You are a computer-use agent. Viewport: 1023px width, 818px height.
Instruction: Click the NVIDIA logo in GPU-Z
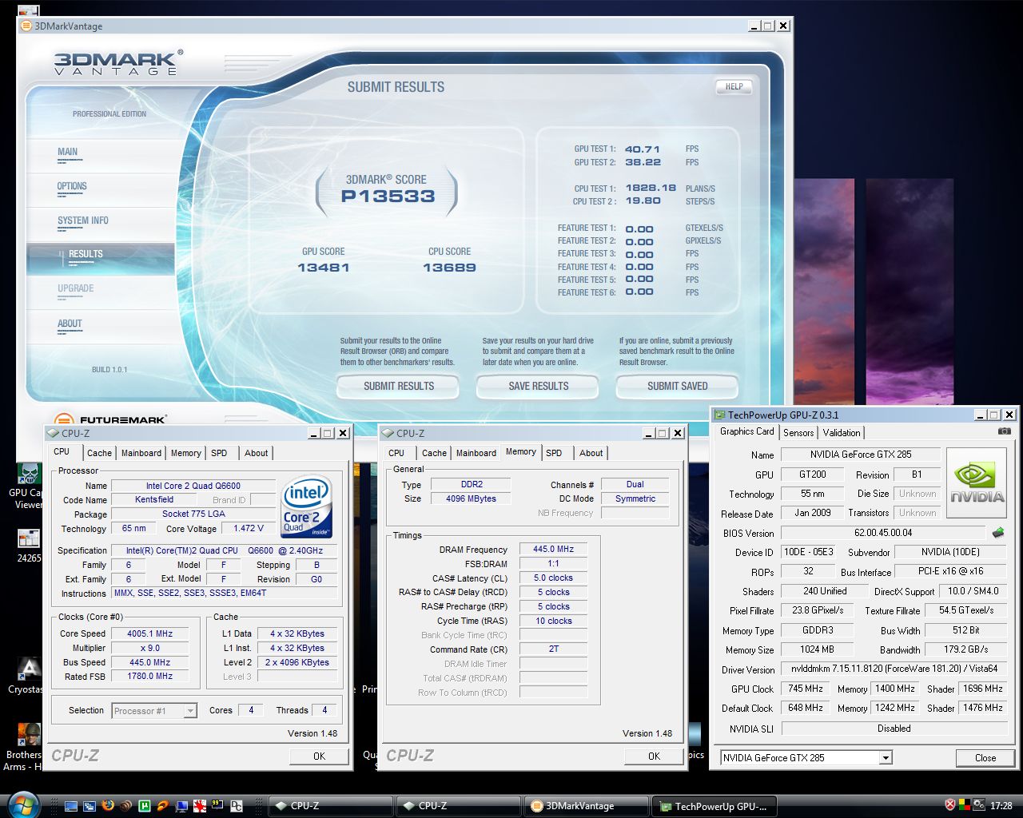tap(977, 483)
